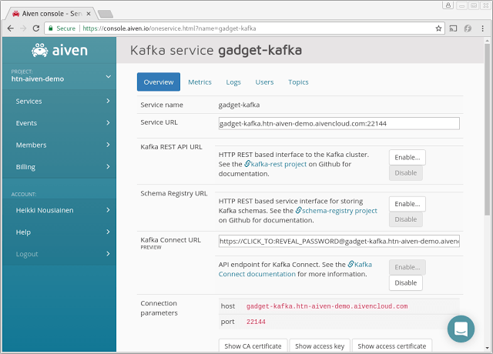Show CA certificate

[x=253, y=346]
